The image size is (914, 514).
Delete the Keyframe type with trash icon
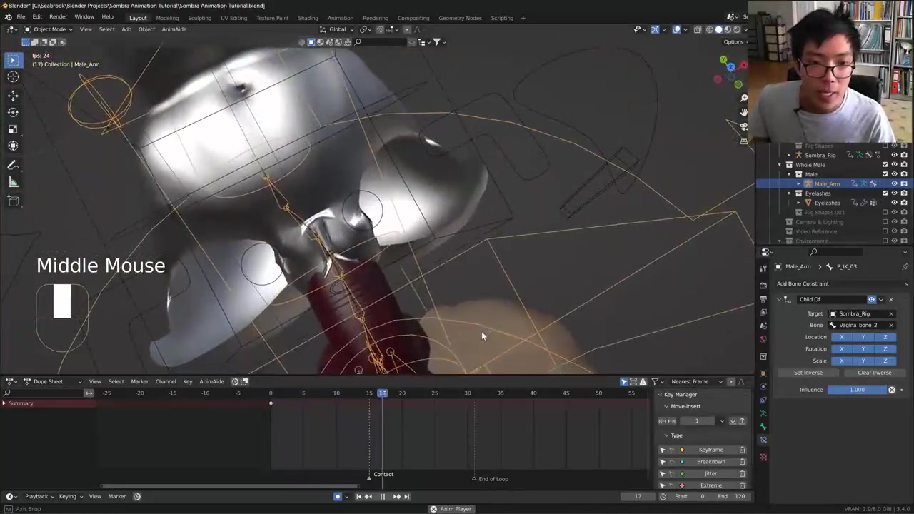[742, 450]
